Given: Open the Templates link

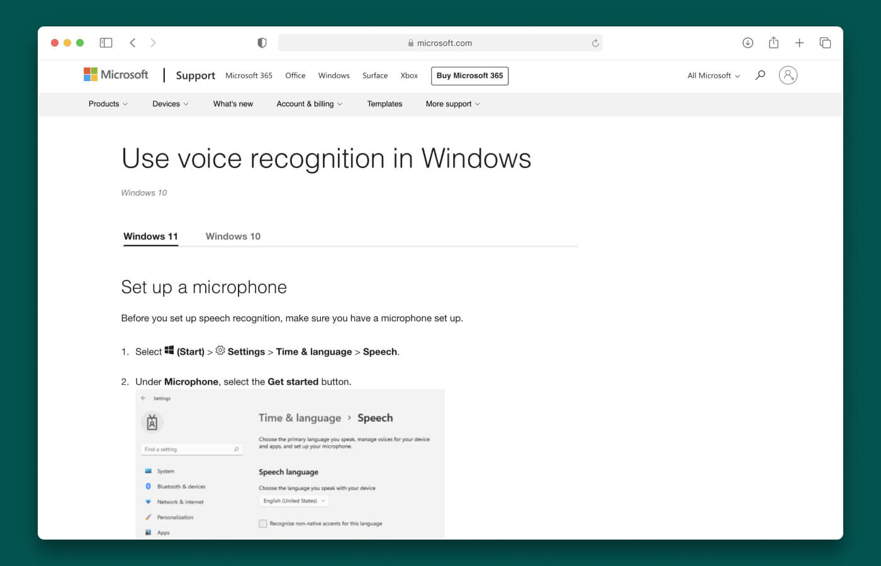Looking at the screenshot, I should tap(384, 104).
